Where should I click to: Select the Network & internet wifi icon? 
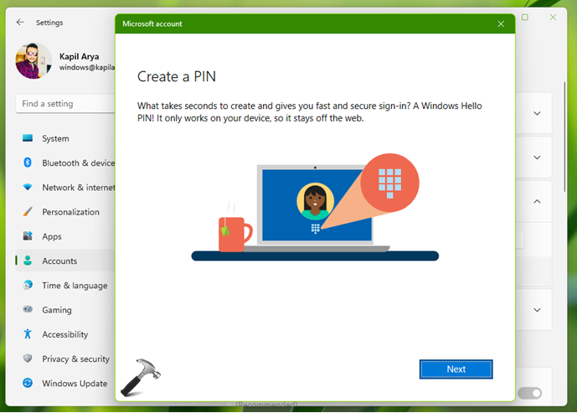tap(28, 188)
